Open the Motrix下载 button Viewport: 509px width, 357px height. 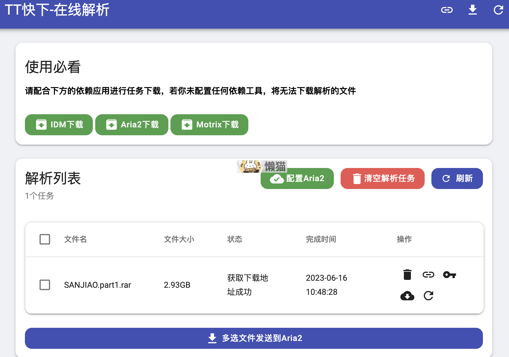coord(209,125)
